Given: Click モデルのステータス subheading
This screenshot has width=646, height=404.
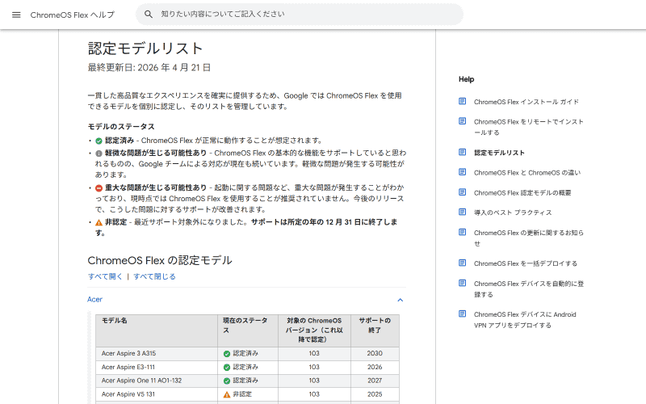Looking at the screenshot, I should pos(121,127).
